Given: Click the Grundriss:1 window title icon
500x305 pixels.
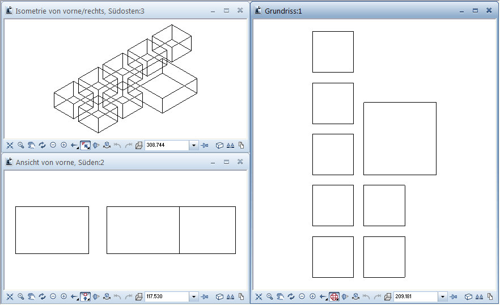Looking at the screenshot, I should tap(259, 11).
